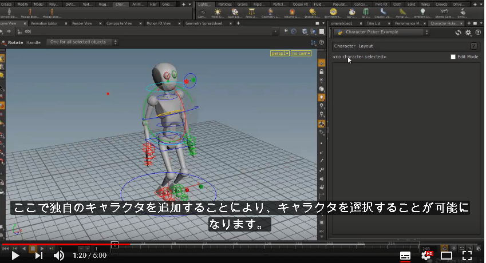Skip to next YouTube video
The height and width of the screenshot is (263, 486).
pyautogui.click(x=39, y=256)
